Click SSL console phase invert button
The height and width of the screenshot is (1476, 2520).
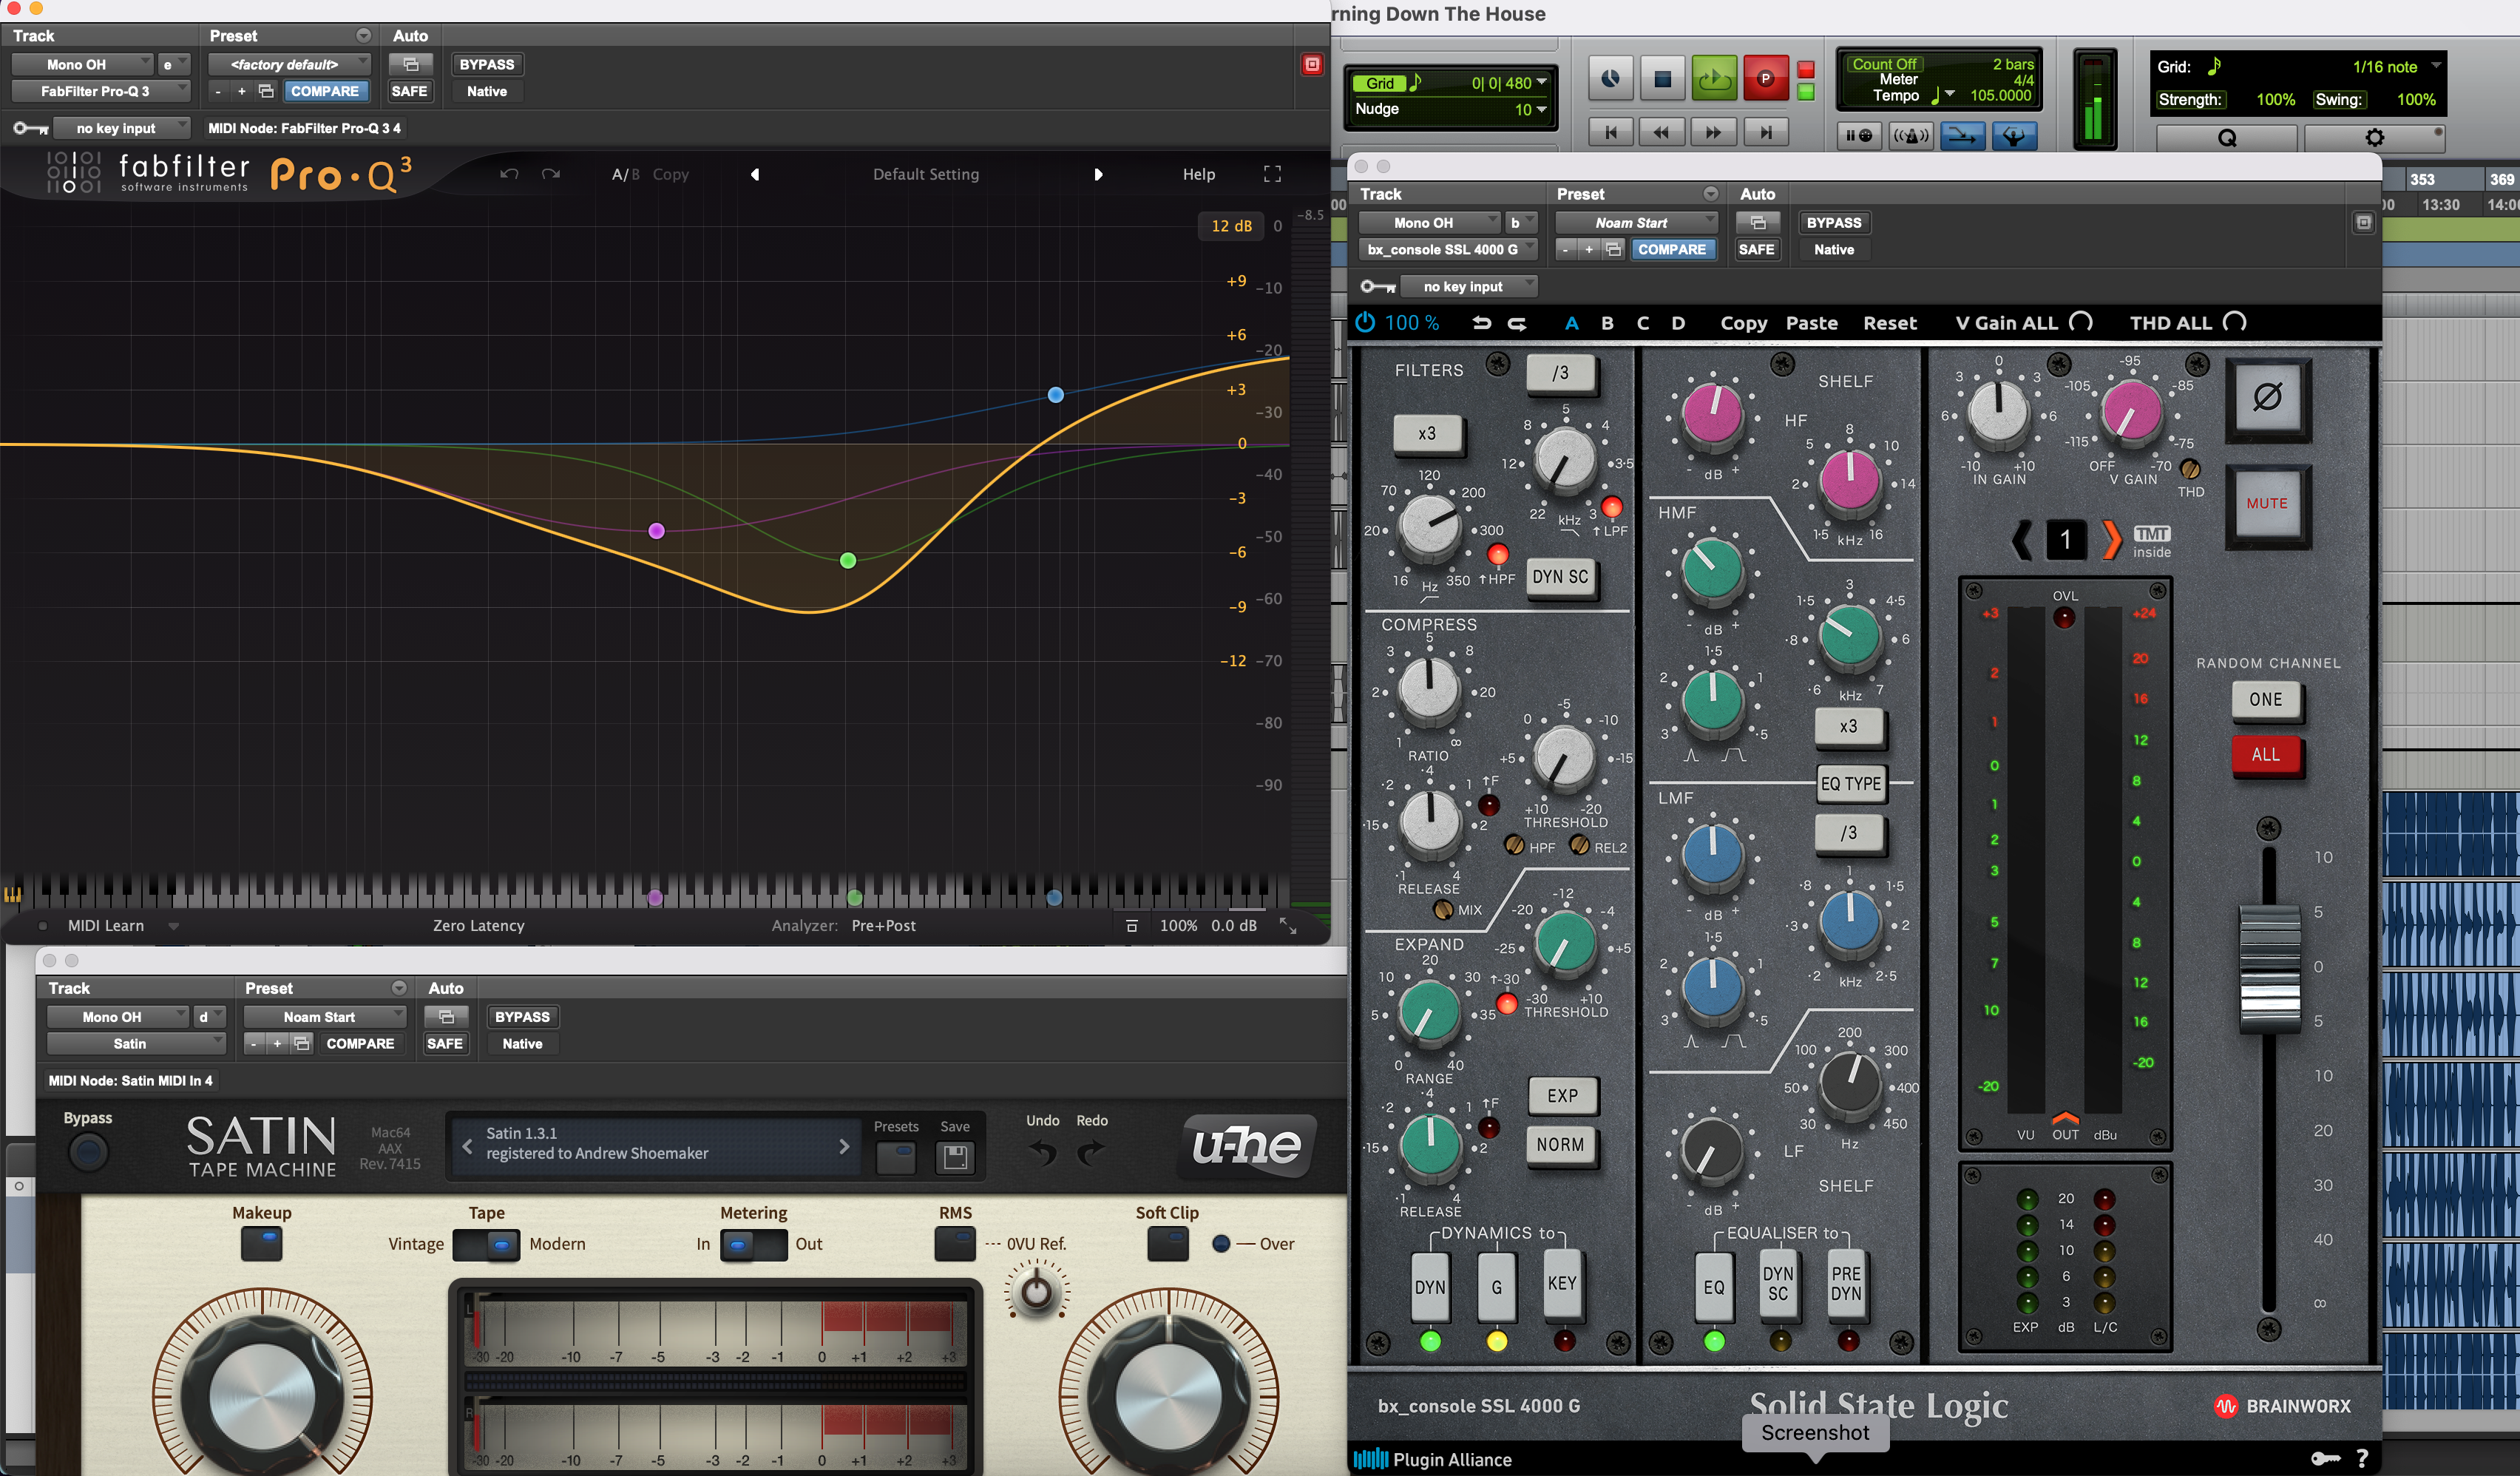click(2267, 398)
